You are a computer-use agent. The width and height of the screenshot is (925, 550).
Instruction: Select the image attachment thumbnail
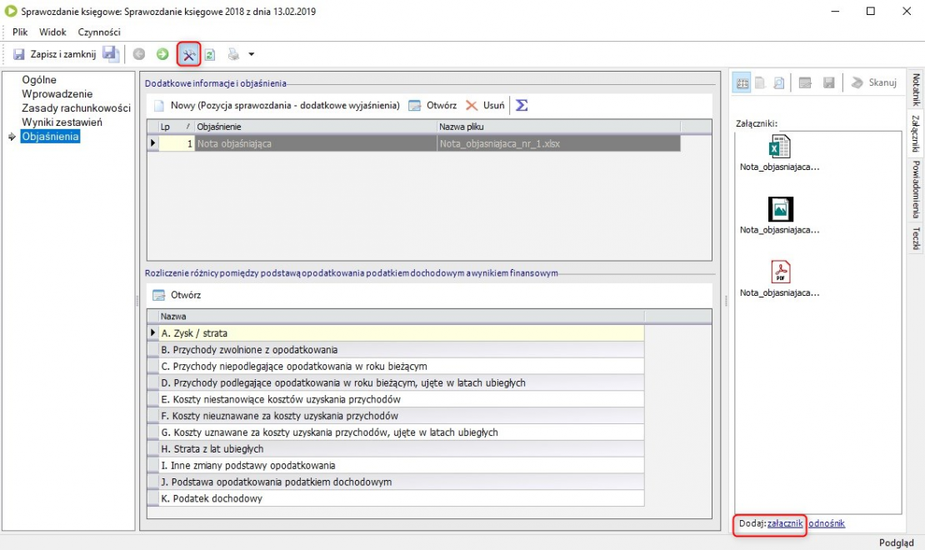click(780, 209)
